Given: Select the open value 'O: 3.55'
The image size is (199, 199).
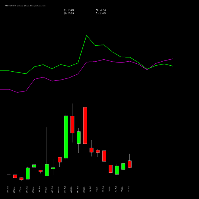Looking at the screenshot, I should click(69, 14).
